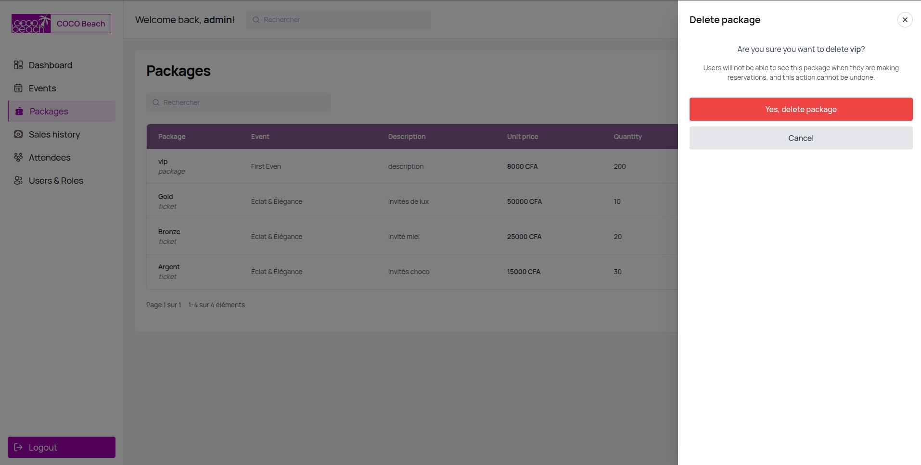
Task: Click the Packages gift icon
Action: click(x=19, y=111)
